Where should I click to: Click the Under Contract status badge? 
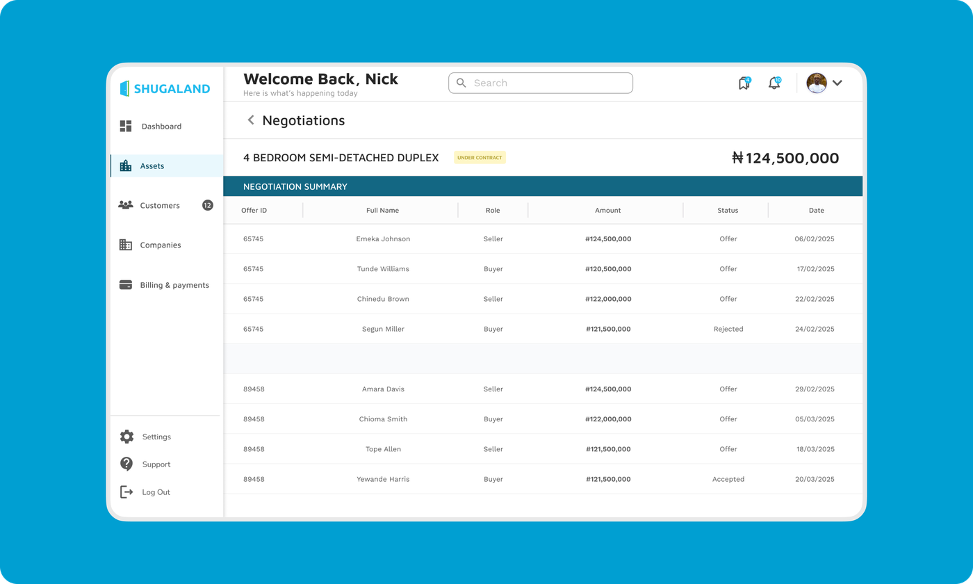pyautogui.click(x=480, y=158)
